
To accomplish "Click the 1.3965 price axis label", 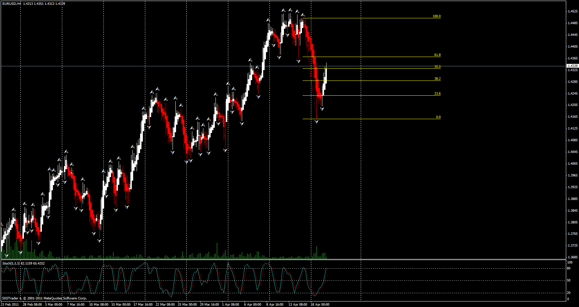I will [x=573, y=175].
